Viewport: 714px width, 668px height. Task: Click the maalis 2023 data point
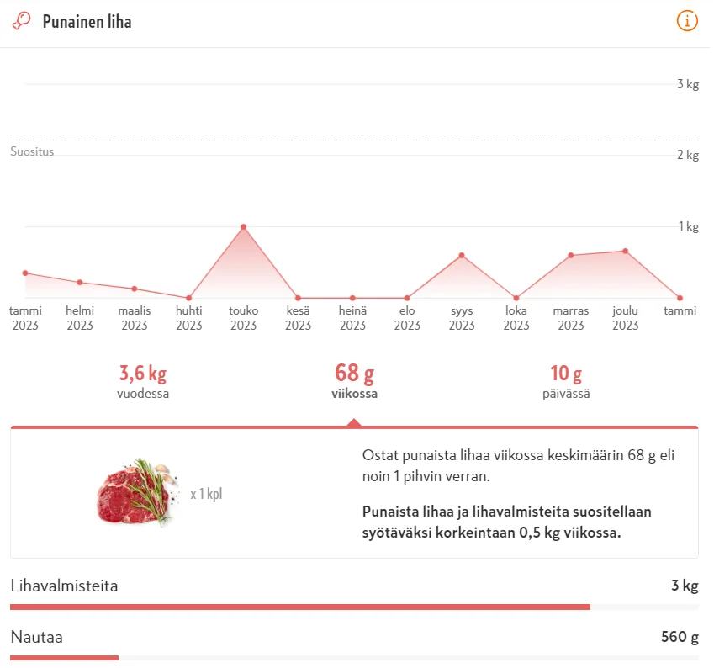pyautogui.click(x=135, y=289)
